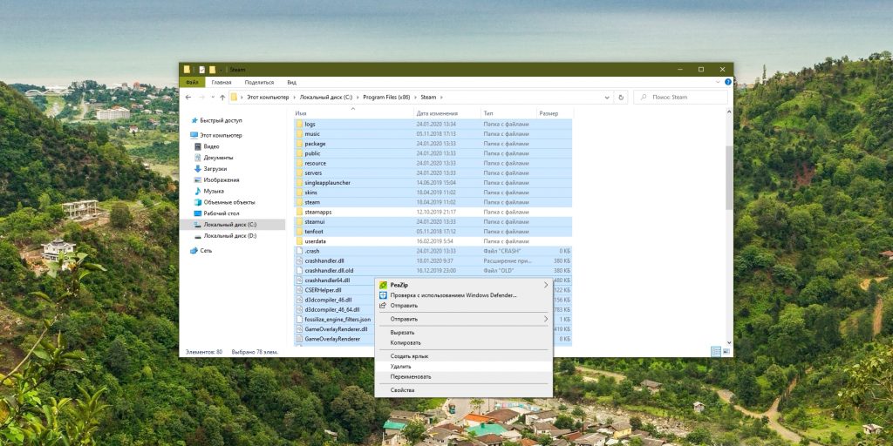Click the steamapps folder icon
This screenshot has height=446, width=893.
[299, 212]
